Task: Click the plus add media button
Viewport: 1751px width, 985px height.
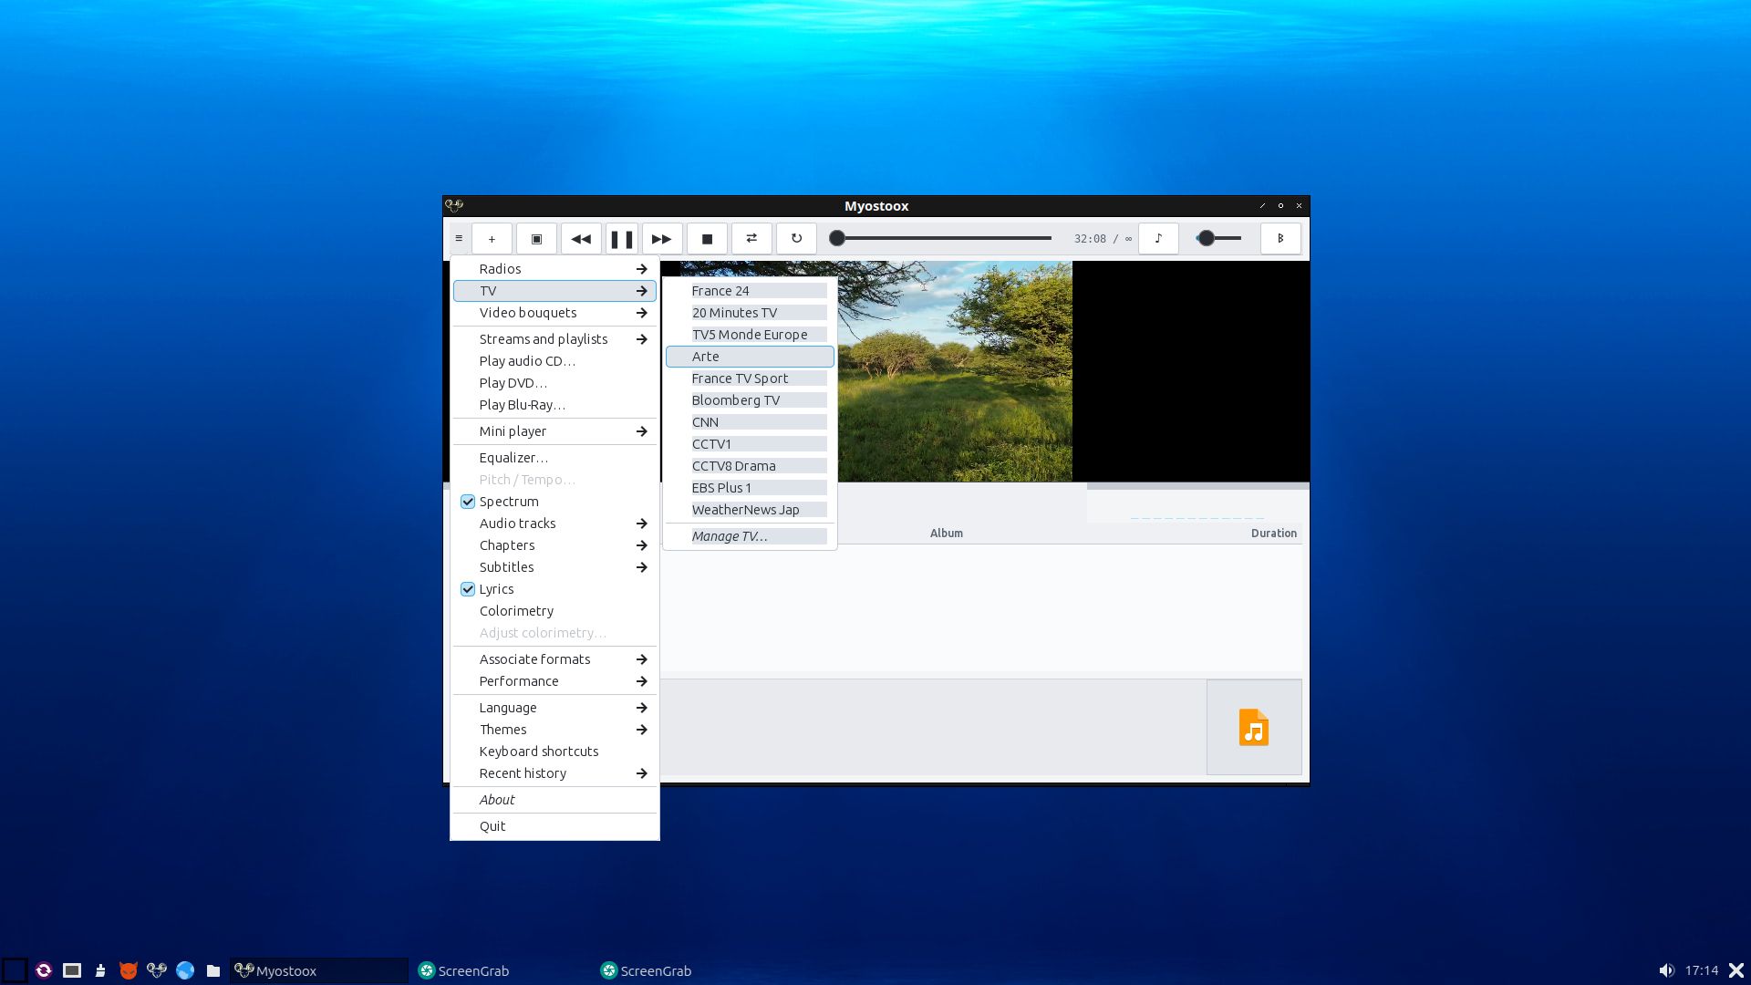Action: [492, 239]
